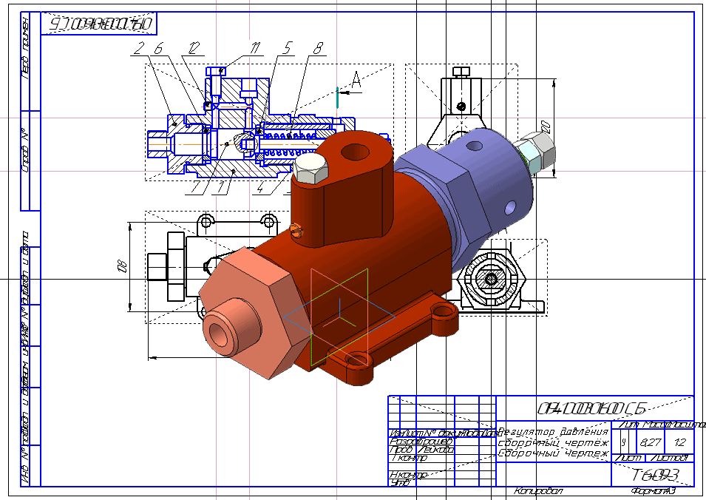This screenshot has width=706, height=500.
Task: Click the coordinate origin triad on model
Action: point(339,317)
